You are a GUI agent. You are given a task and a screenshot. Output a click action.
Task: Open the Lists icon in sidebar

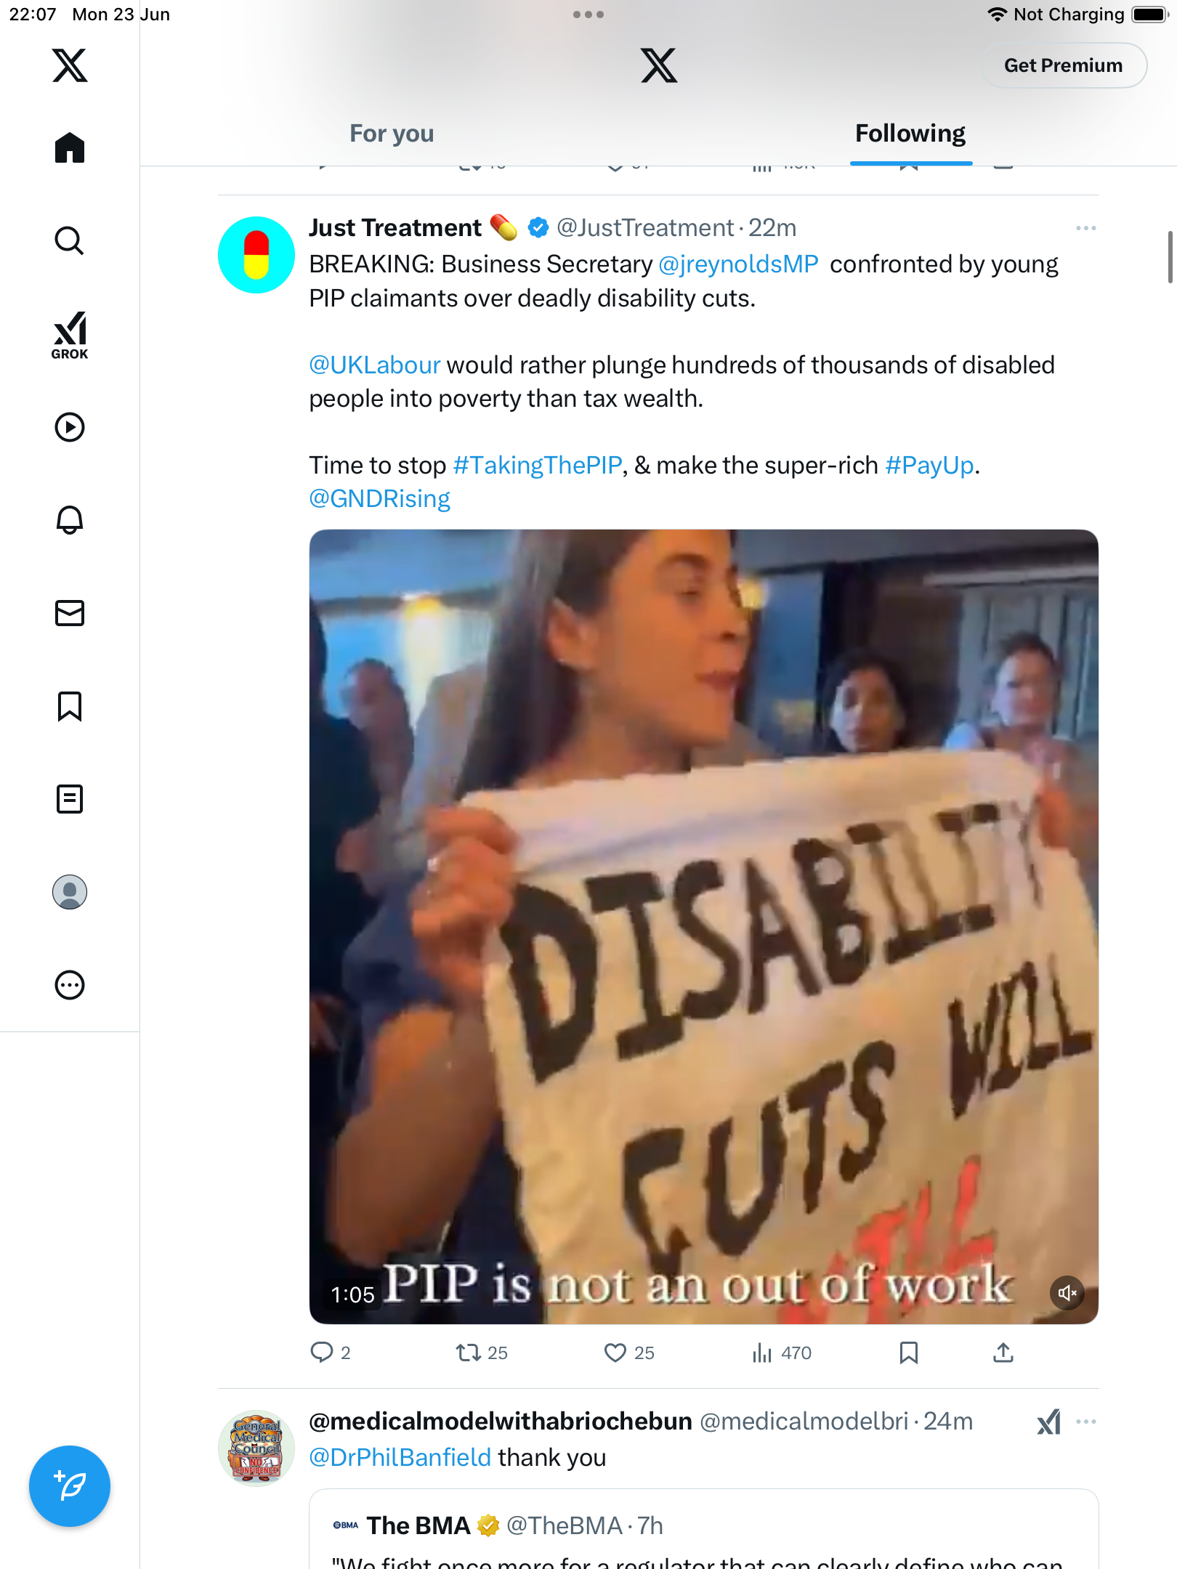point(70,799)
